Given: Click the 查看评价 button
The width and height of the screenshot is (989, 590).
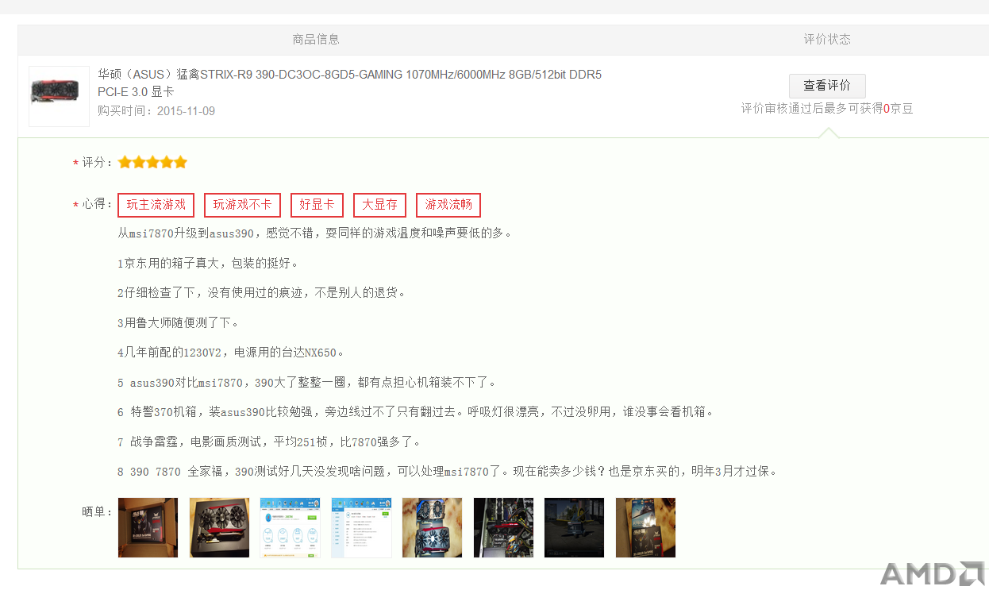Looking at the screenshot, I should (x=827, y=86).
